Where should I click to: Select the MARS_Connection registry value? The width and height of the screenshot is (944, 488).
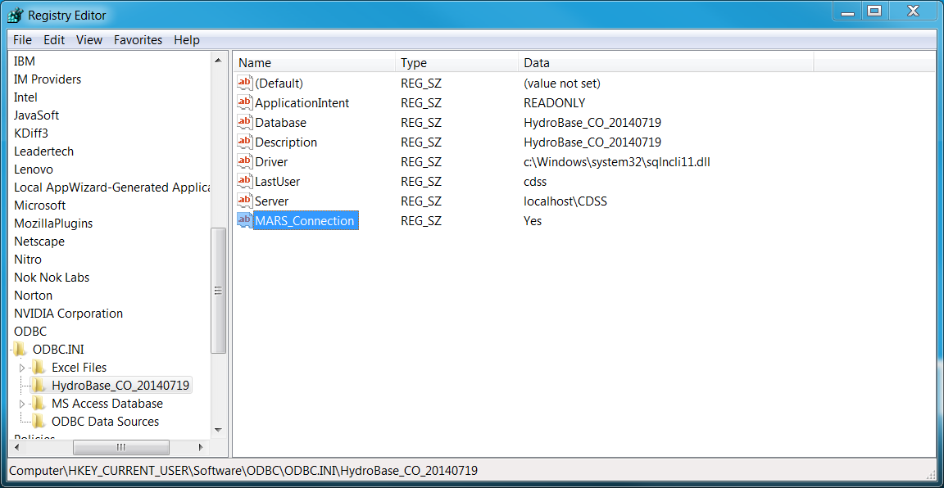point(305,220)
